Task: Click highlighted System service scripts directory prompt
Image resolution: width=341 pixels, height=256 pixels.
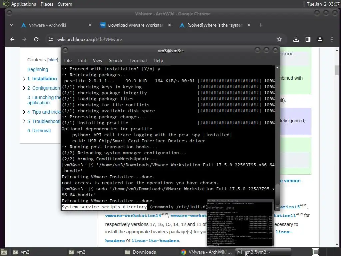Action: pyautogui.click(x=104, y=207)
